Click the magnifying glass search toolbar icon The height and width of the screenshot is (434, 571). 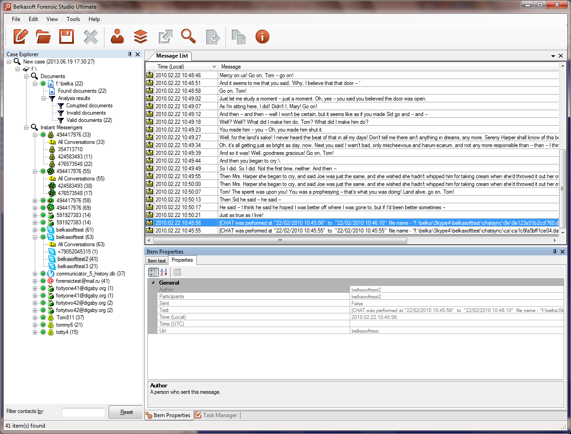point(188,37)
